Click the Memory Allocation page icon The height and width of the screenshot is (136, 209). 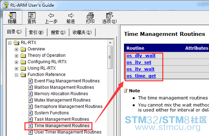(x=30, y=94)
